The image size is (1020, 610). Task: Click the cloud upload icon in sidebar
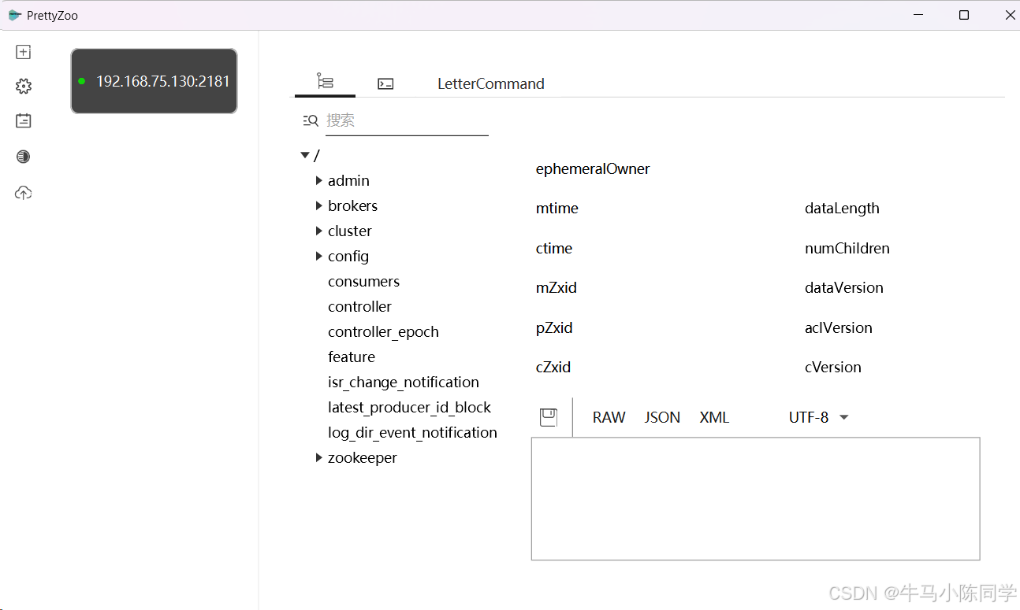[24, 193]
